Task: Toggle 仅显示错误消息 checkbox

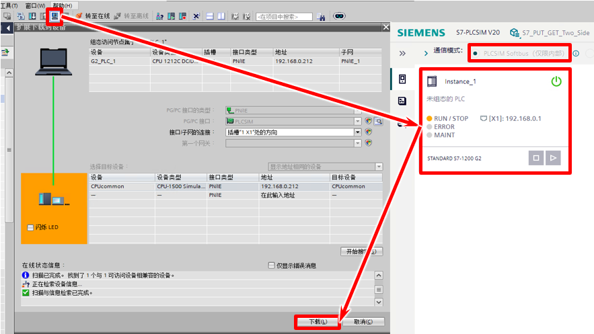Action: click(271, 265)
